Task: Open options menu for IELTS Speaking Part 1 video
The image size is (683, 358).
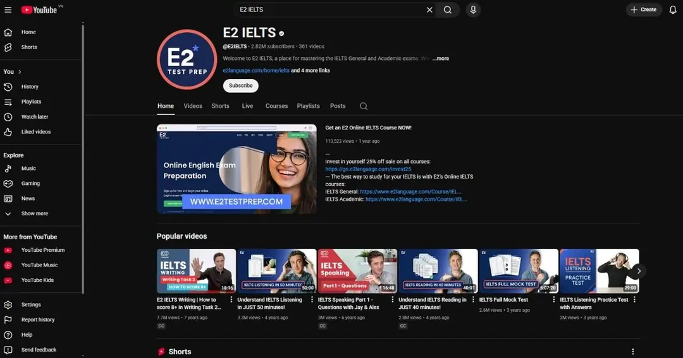Action: [393, 300]
